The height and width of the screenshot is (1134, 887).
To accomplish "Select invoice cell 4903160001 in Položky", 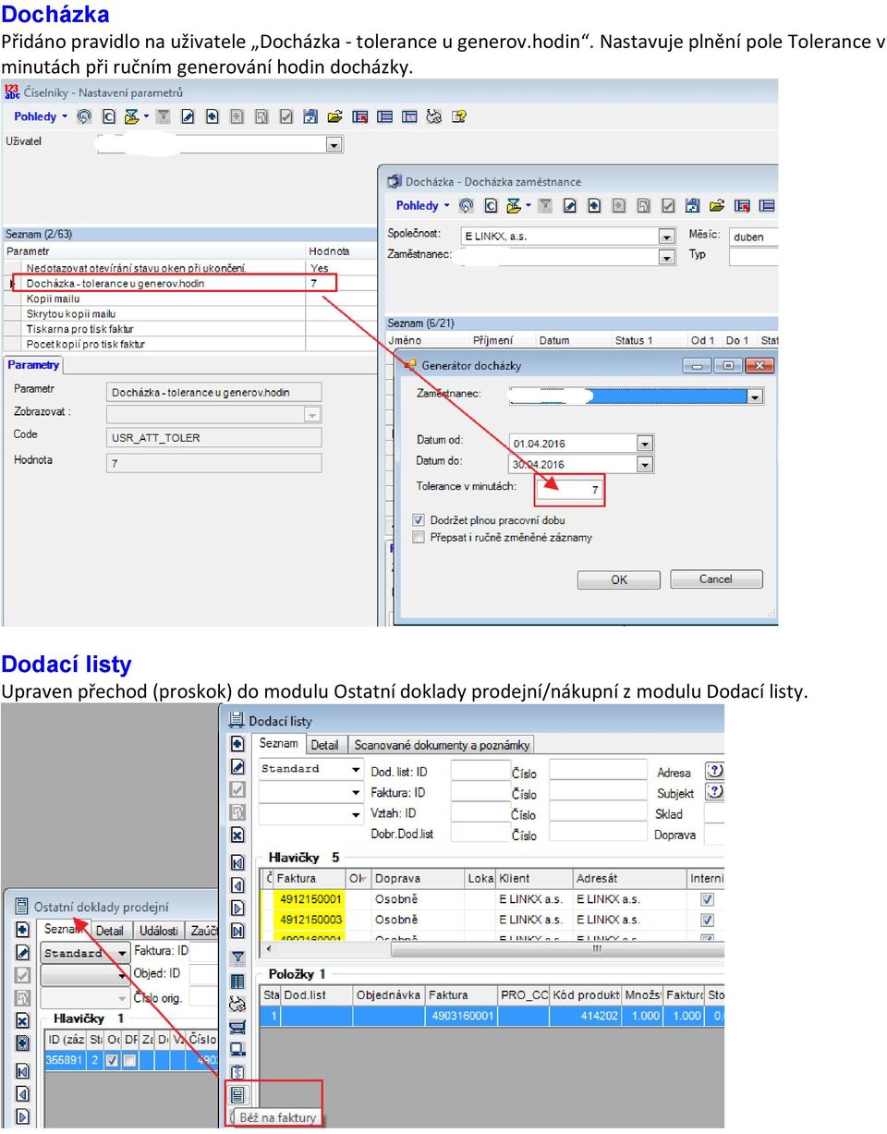I will 462,1016.
